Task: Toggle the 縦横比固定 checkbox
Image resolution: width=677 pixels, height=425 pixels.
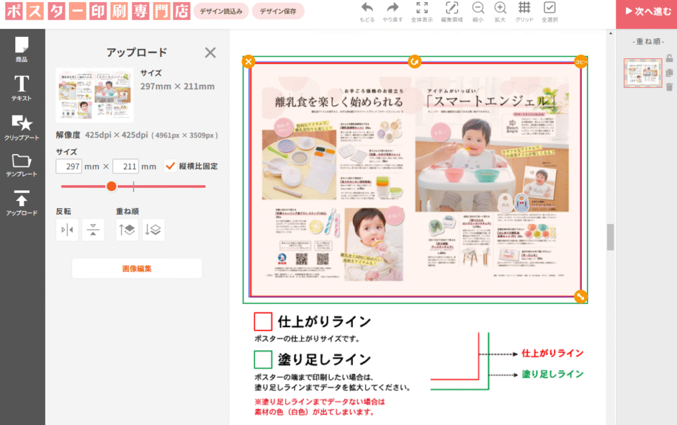Action: click(170, 166)
